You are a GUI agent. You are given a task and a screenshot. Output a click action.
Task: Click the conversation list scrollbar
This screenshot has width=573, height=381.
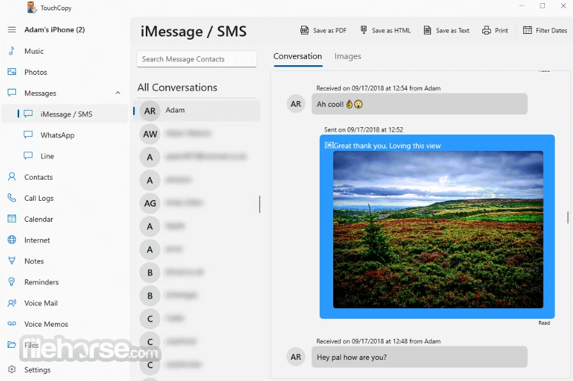coord(260,204)
